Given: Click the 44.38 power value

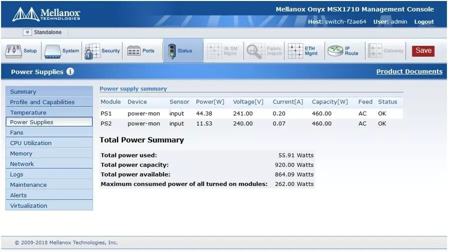Looking at the screenshot, I should pyautogui.click(x=204, y=113).
